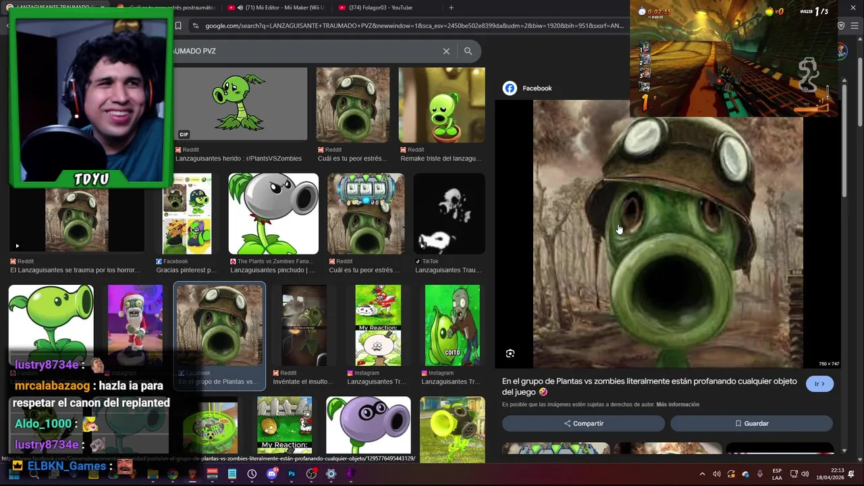This screenshot has width=864, height=486.
Task: Open the GIF peashooter Lanzaguisantes herido result
Action: (x=240, y=104)
